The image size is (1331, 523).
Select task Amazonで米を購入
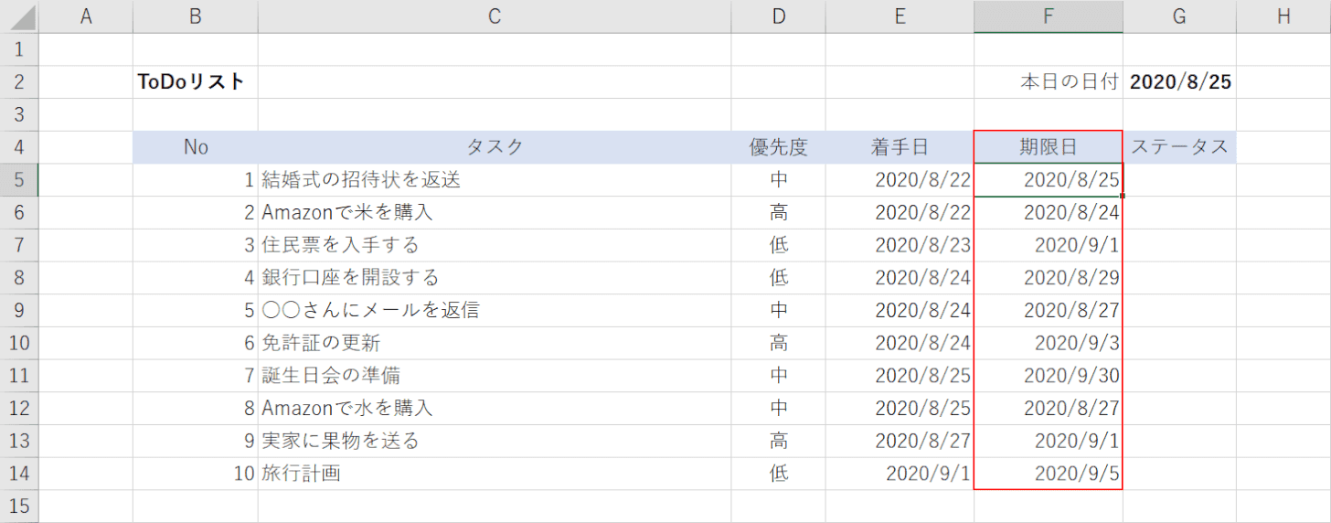(x=495, y=213)
